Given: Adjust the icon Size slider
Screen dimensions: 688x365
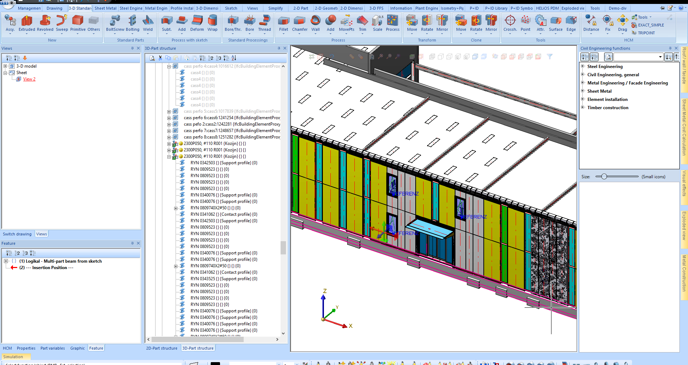Looking at the screenshot, I should (x=604, y=176).
